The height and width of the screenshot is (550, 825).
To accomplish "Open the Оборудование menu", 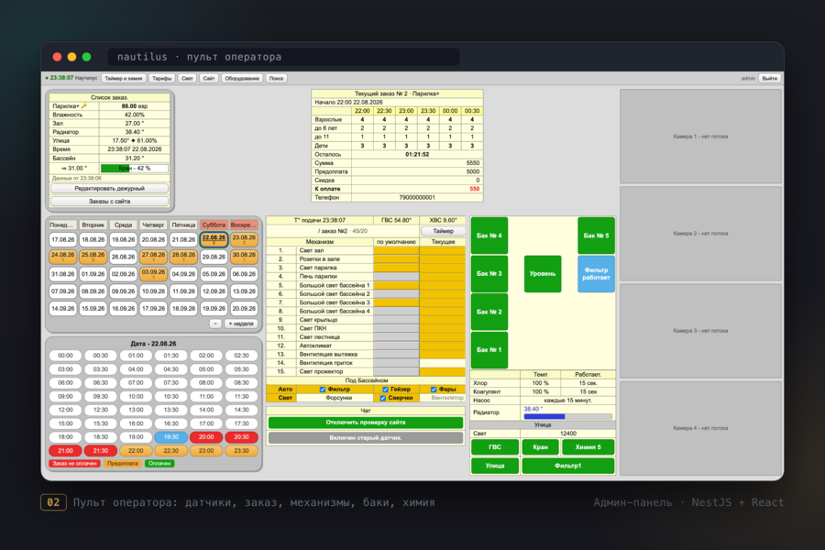I will 242,79.
